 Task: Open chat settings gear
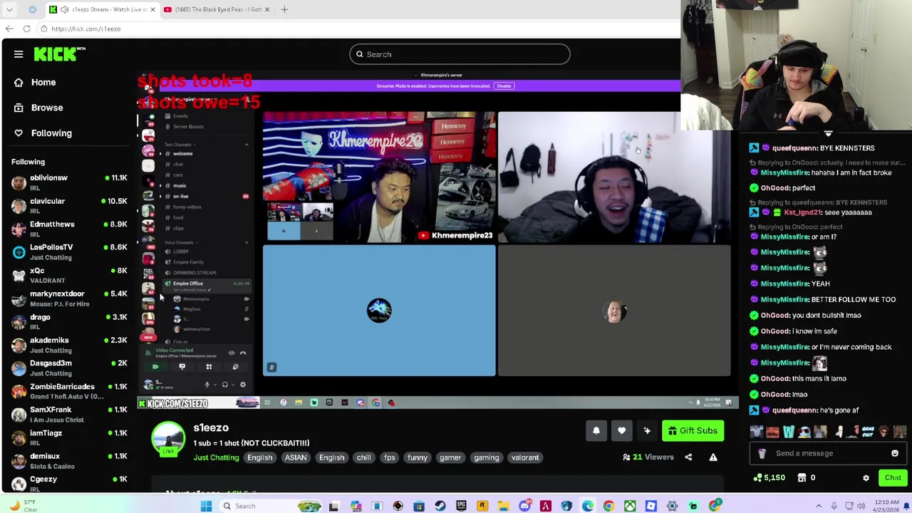866,478
